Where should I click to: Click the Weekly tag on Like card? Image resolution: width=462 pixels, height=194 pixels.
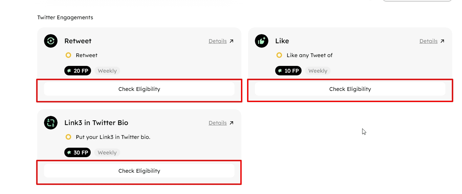tap(318, 71)
